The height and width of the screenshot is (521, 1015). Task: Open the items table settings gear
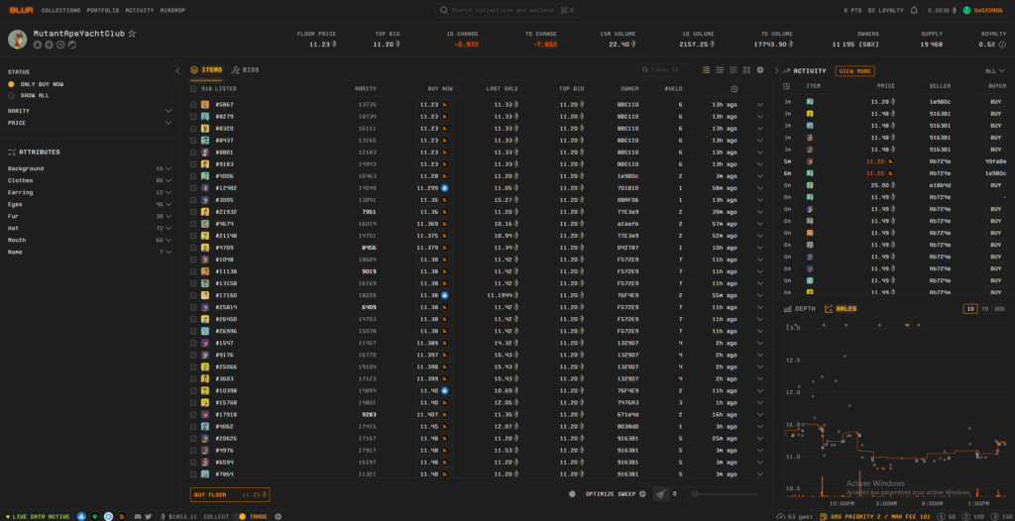(x=760, y=70)
